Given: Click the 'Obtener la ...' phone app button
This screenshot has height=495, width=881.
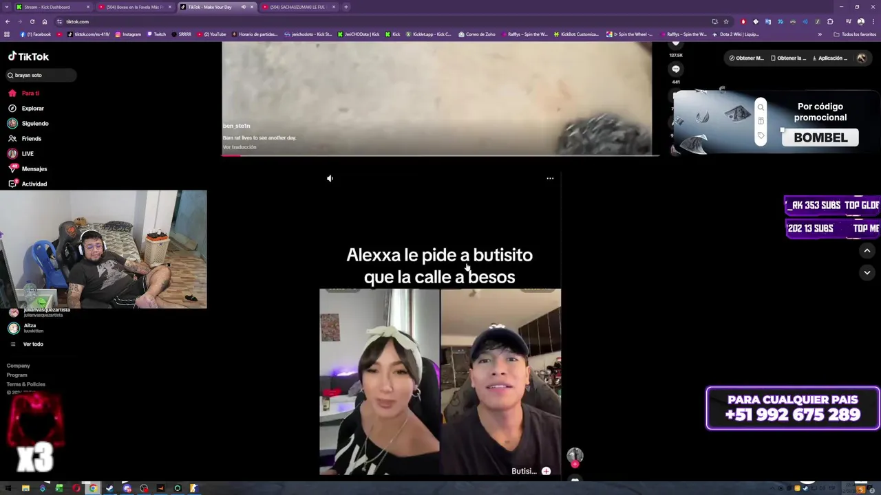Looking at the screenshot, I should tap(789, 58).
